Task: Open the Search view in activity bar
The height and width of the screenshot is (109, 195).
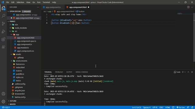Action: click(x=3, y=16)
